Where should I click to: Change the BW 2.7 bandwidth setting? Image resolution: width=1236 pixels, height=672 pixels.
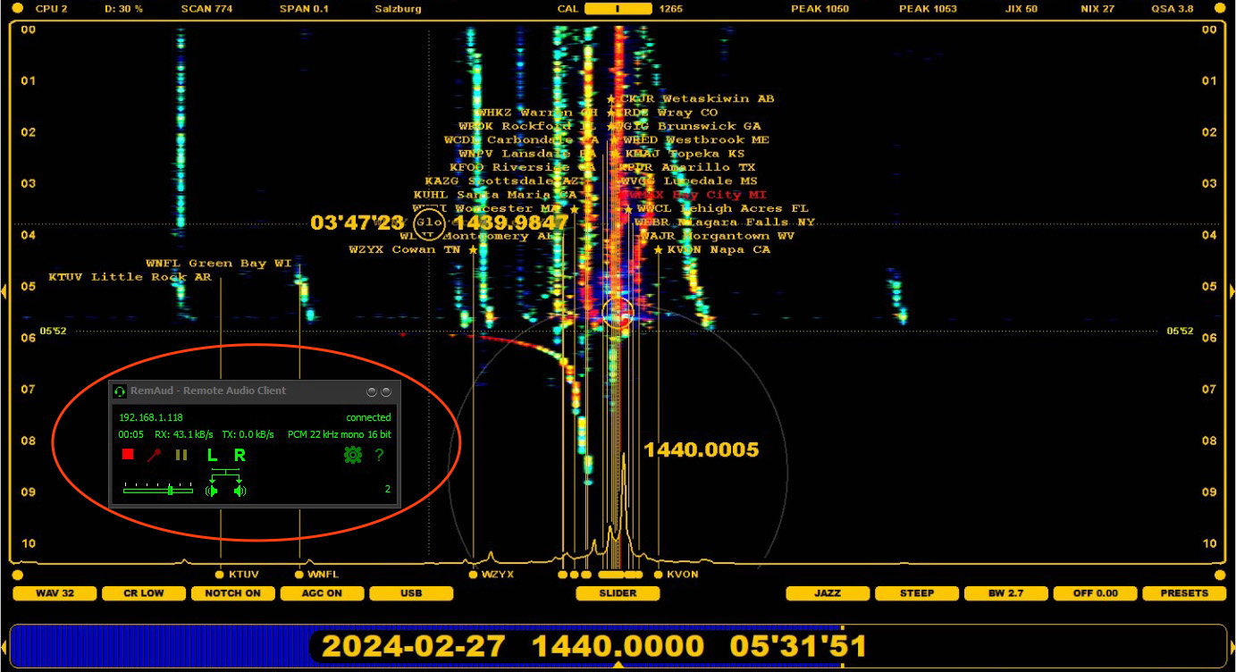point(1005,593)
